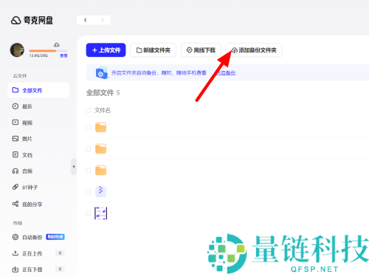Tick the video file's checkbox
This screenshot has width=369, height=277.
(x=89, y=213)
